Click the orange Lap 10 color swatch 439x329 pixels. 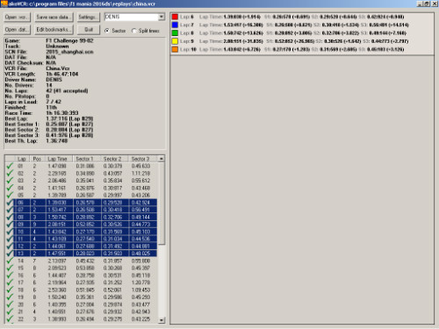tap(175, 49)
